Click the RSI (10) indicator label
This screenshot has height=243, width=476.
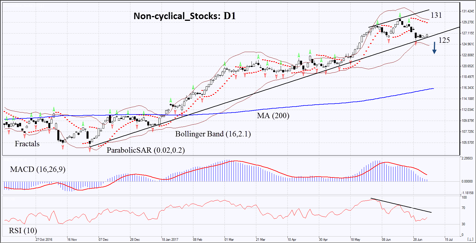coord(23,231)
